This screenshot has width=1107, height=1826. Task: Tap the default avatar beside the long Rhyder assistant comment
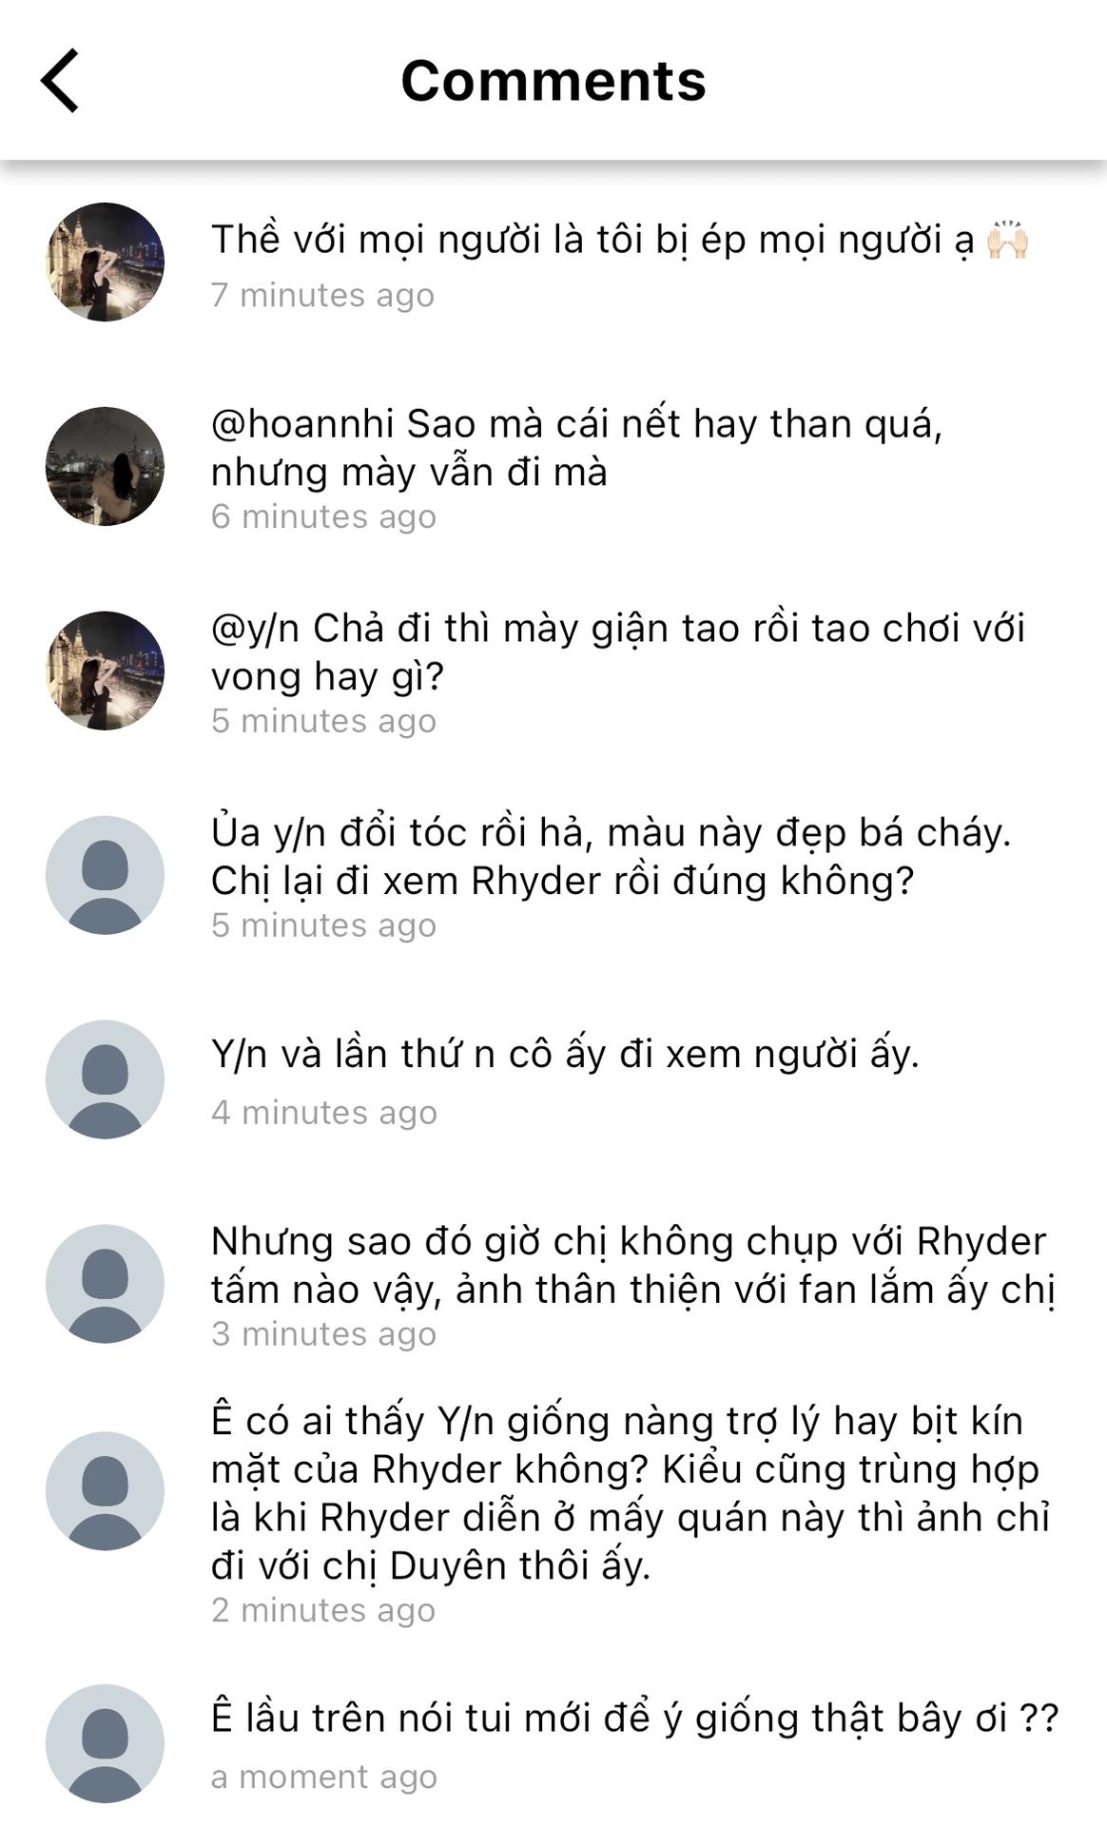coord(105,1491)
